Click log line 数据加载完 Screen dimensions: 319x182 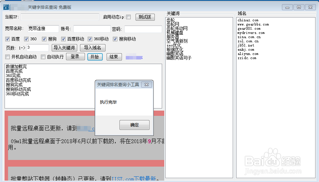coord(16,66)
